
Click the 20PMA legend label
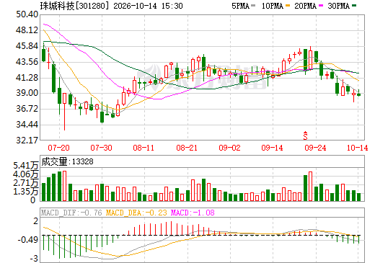tap(305, 6)
